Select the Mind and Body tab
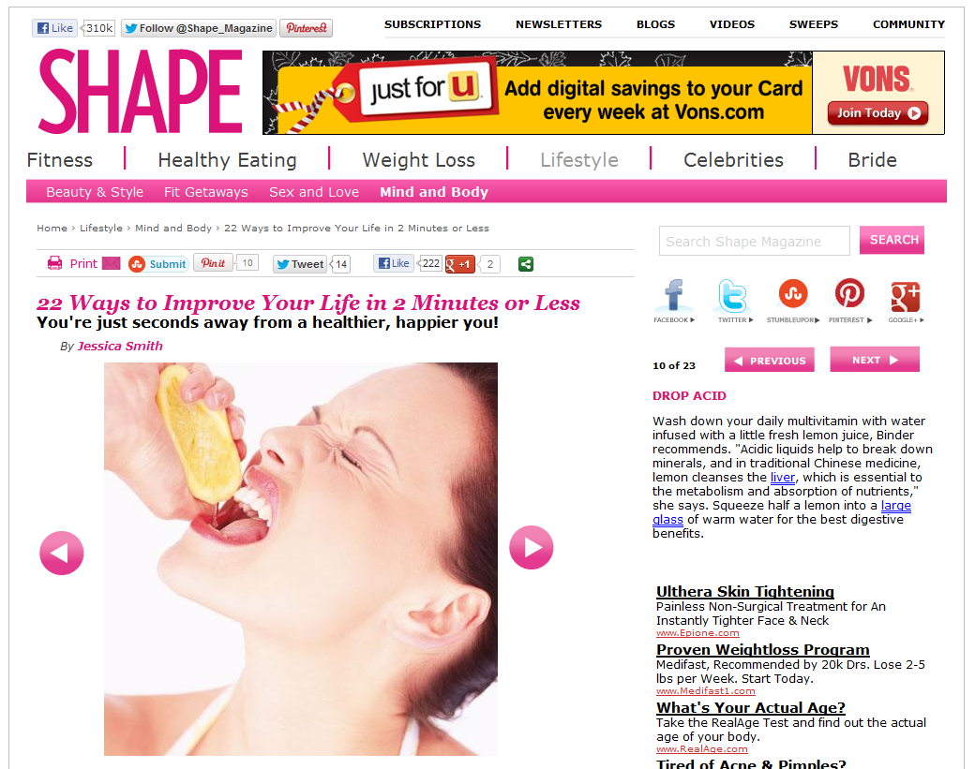Screen dimensions: 975x769 (434, 192)
